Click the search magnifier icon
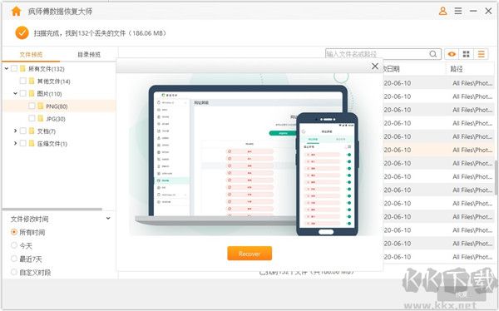The width and height of the screenshot is (499, 311). coord(433,54)
